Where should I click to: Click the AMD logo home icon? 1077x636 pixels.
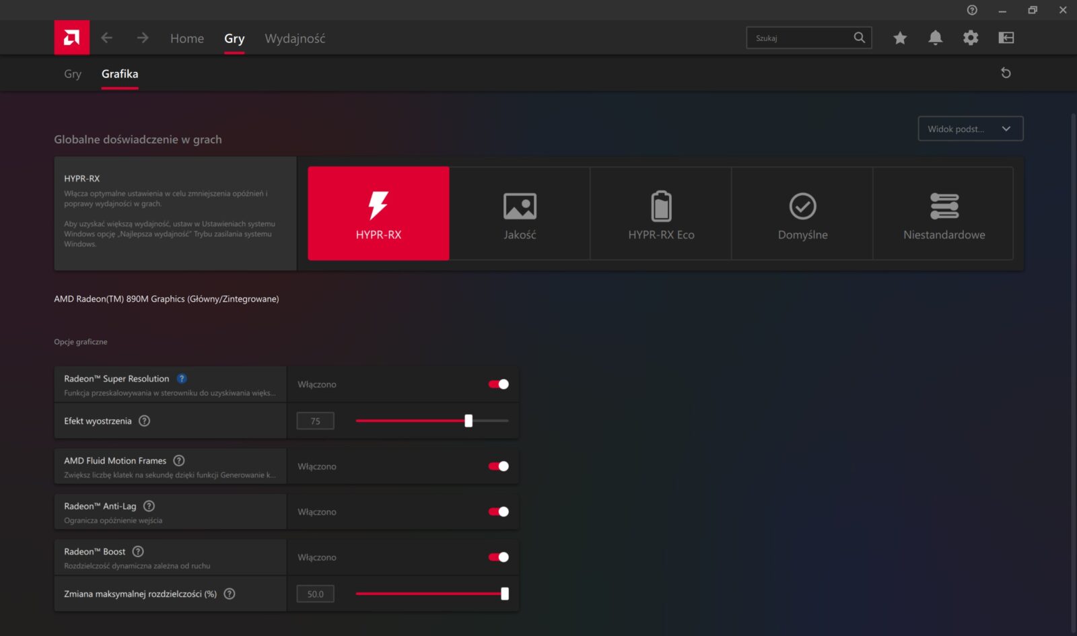(71, 38)
